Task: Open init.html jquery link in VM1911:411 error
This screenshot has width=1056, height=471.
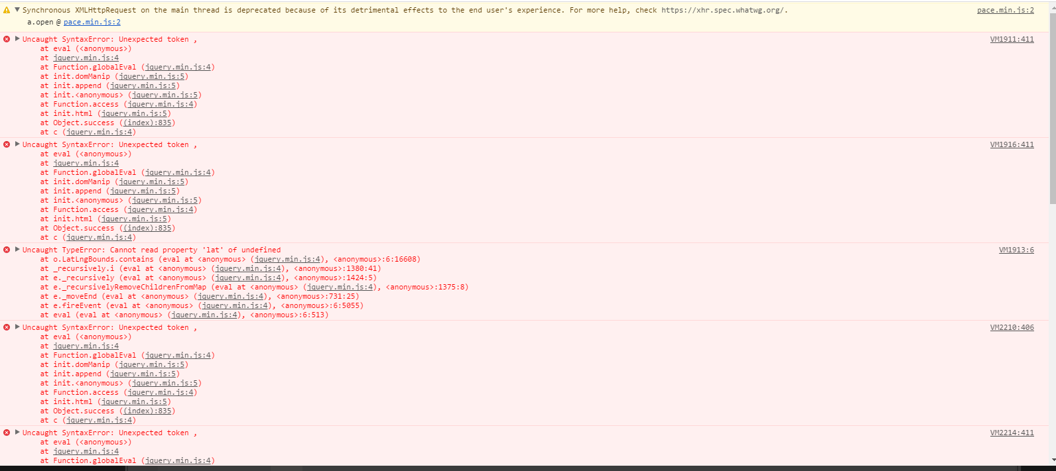Action: point(135,113)
